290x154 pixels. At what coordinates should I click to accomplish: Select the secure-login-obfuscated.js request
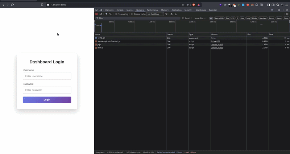coord(192,41)
